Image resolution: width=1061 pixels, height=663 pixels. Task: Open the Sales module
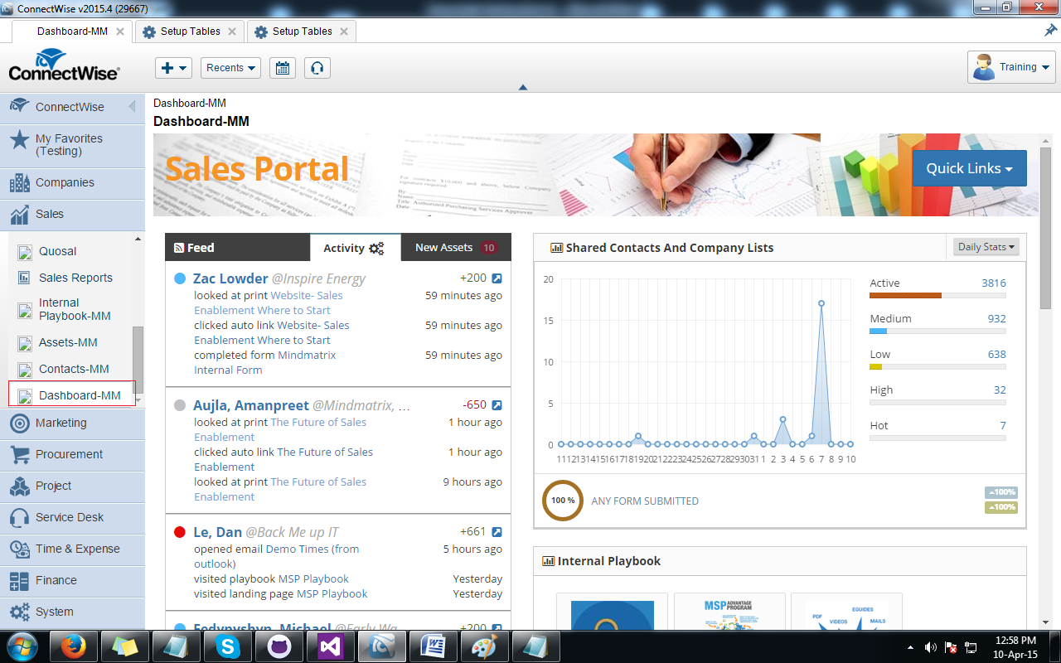coord(72,214)
